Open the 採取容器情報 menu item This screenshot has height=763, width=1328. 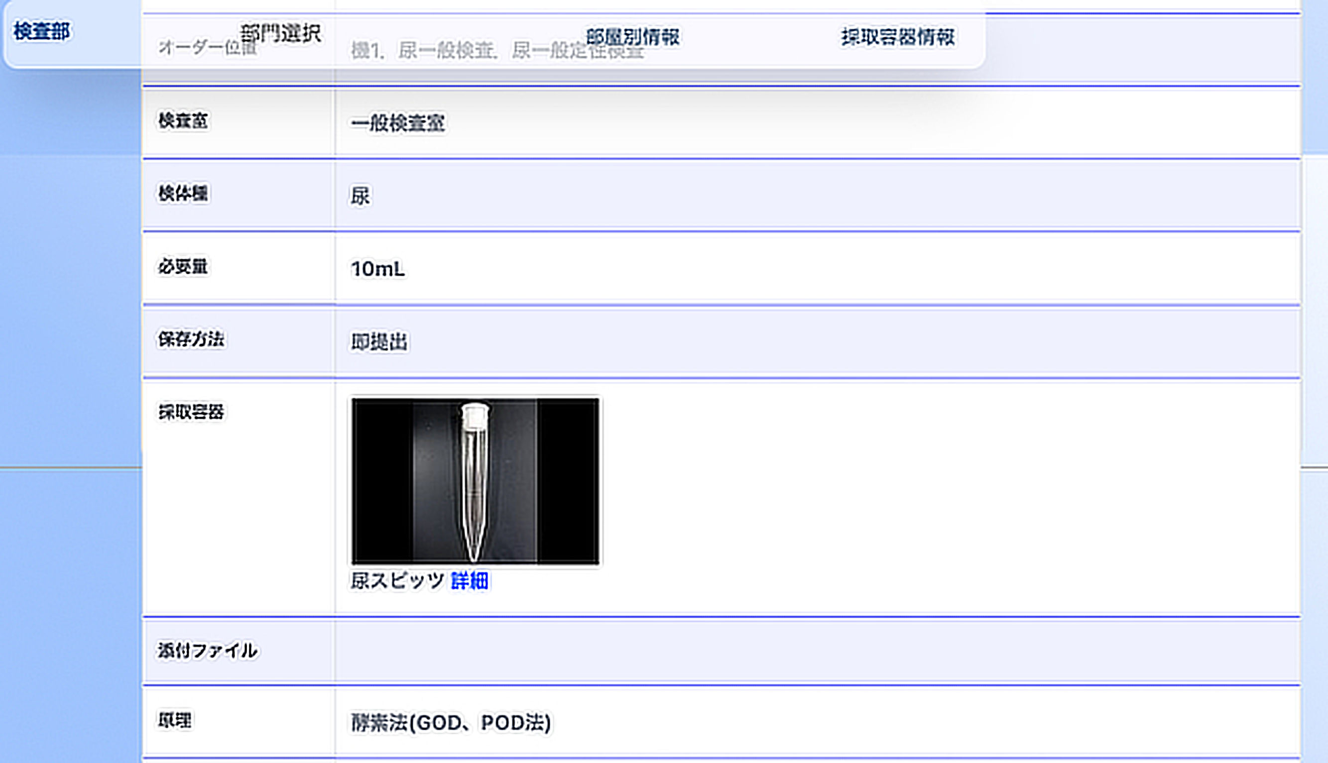(x=898, y=37)
